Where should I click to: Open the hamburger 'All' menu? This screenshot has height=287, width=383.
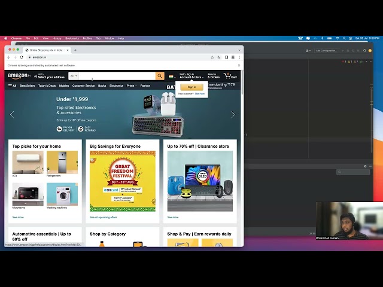(x=12, y=86)
